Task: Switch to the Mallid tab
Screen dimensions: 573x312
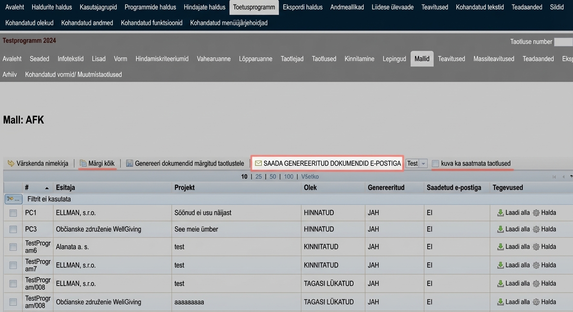Action: (x=422, y=58)
